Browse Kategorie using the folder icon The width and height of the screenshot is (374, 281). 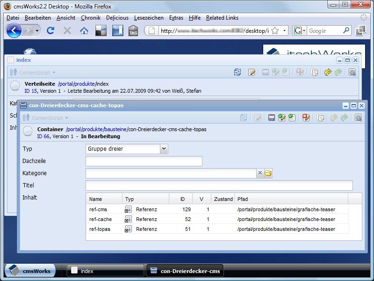[268, 173]
